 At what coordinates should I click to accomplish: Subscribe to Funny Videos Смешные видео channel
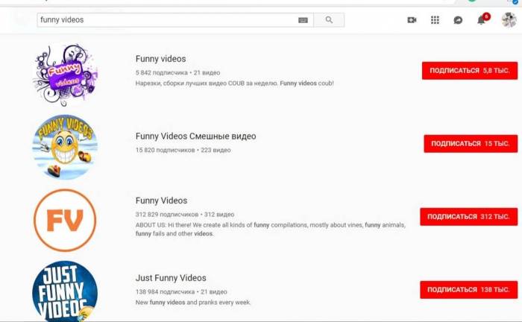pyautogui.click(x=470, y=143)
